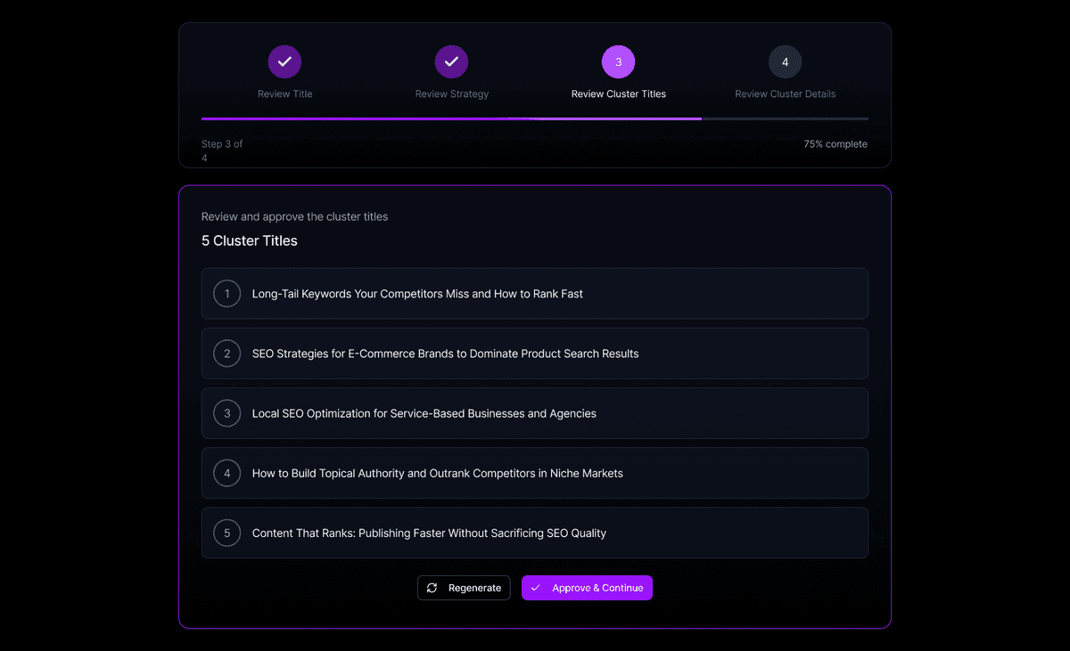Click the Review Strategy step checkmark circle
Image resolution: width=1070 pixels, height=651 pixels.
point(451,61)
